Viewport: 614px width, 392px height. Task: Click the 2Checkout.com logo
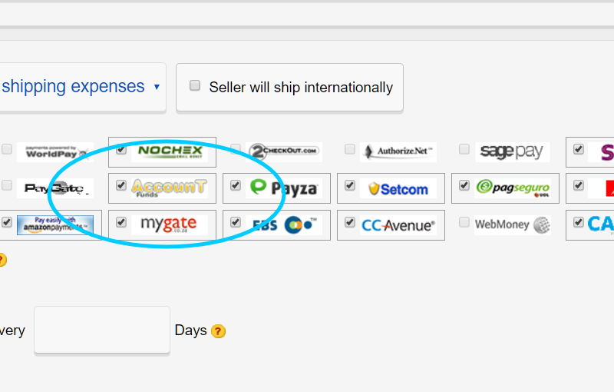tap(284, 152)
